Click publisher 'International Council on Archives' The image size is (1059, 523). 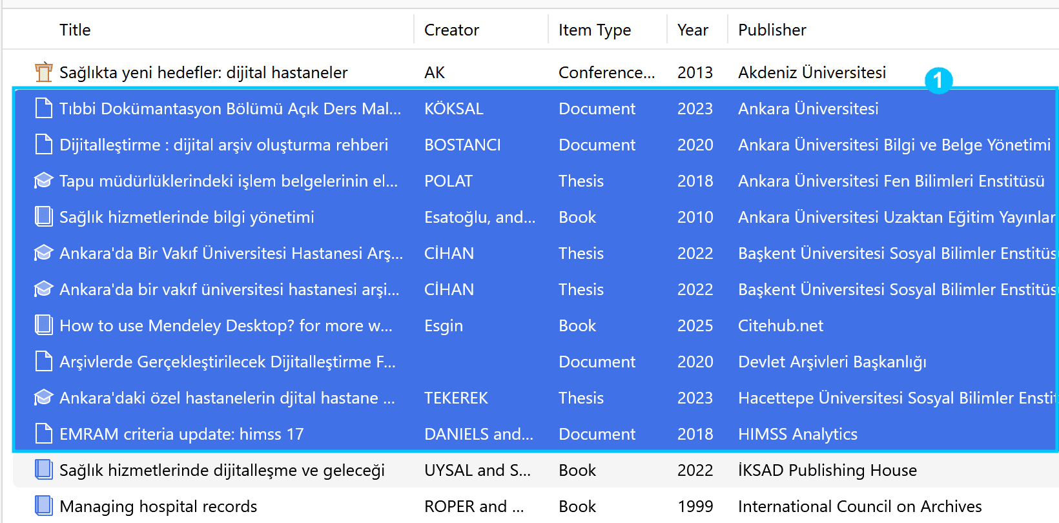860,506
